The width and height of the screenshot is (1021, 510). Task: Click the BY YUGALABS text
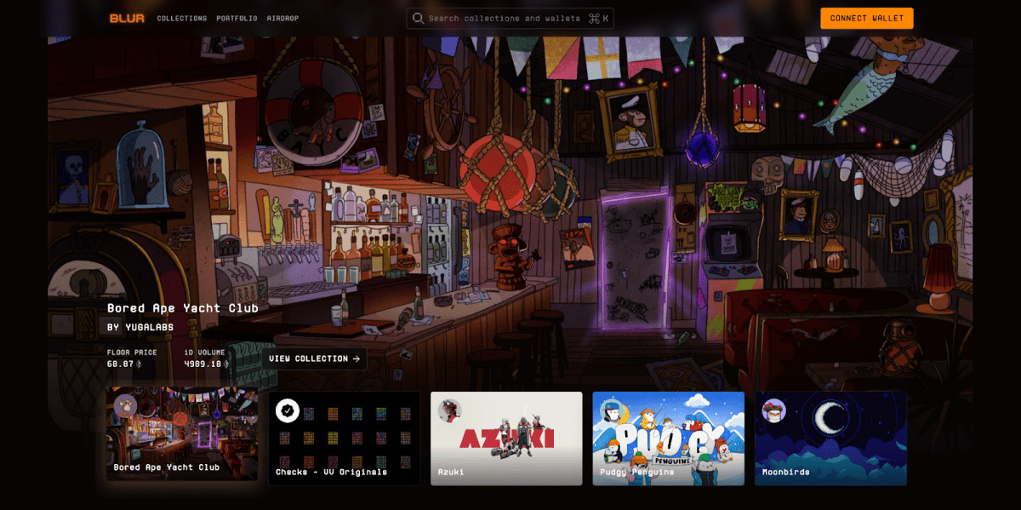[x=140, y=327]
